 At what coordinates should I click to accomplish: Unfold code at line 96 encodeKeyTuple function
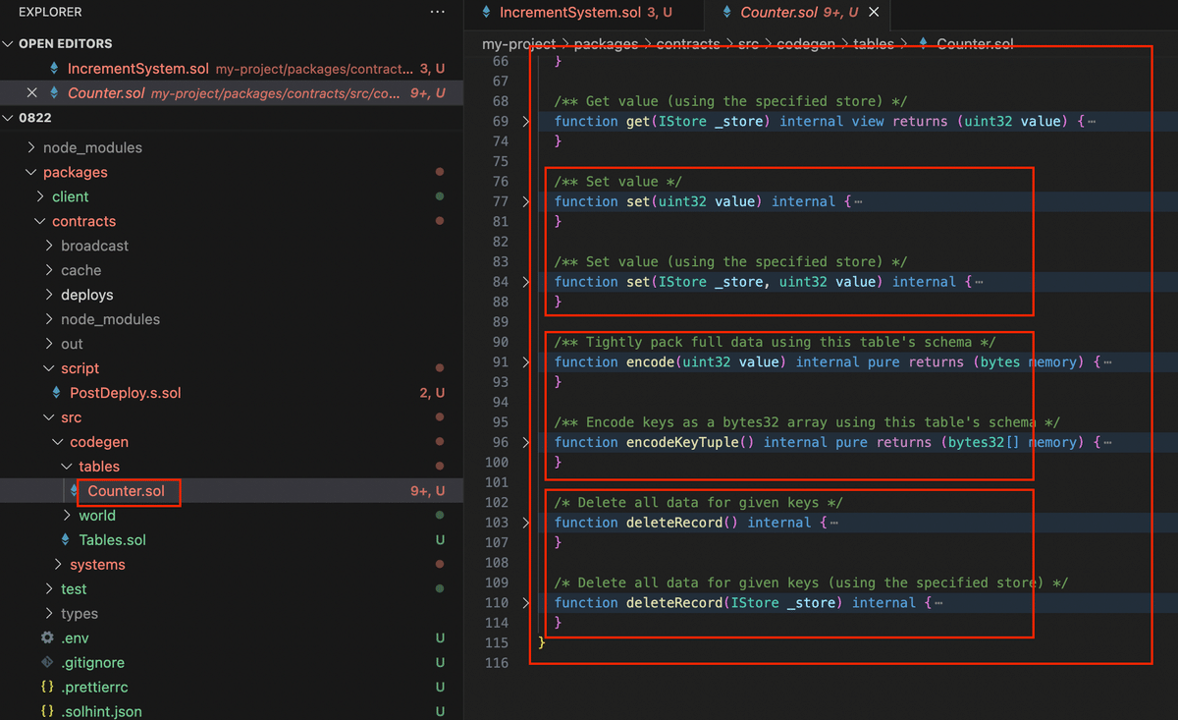click(x=526, y=442)
